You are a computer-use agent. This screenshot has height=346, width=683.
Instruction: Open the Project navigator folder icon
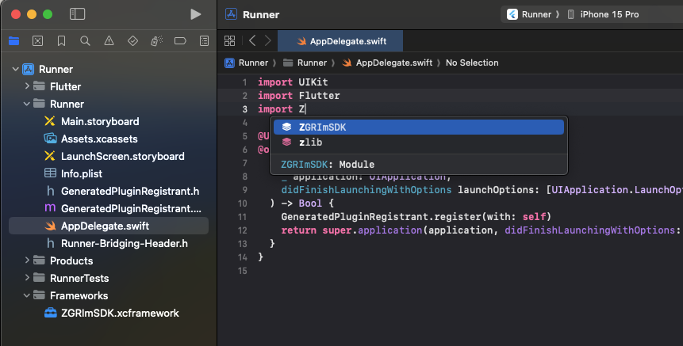point(14,41)
